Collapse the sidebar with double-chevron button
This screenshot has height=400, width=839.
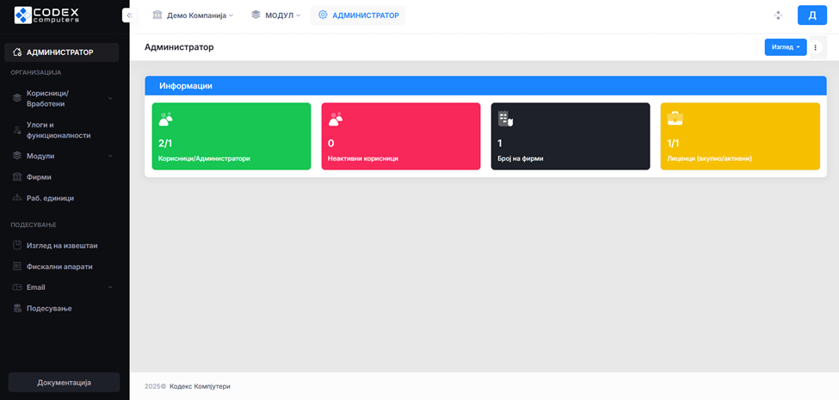(x=129, y=15)
